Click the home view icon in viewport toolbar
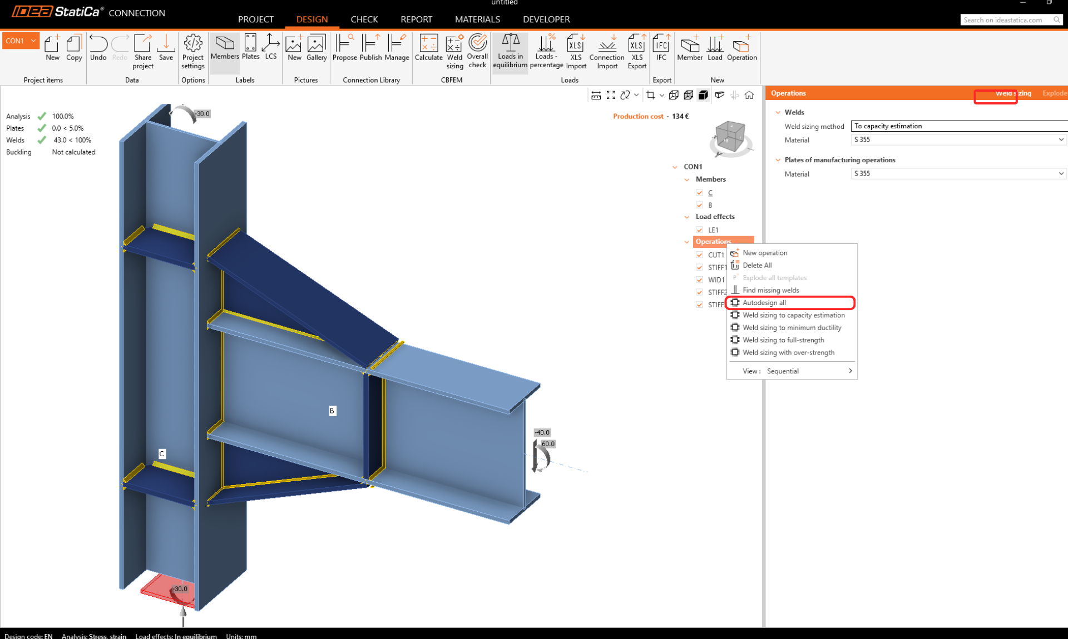1068x639 pixels. click(749, 95)
